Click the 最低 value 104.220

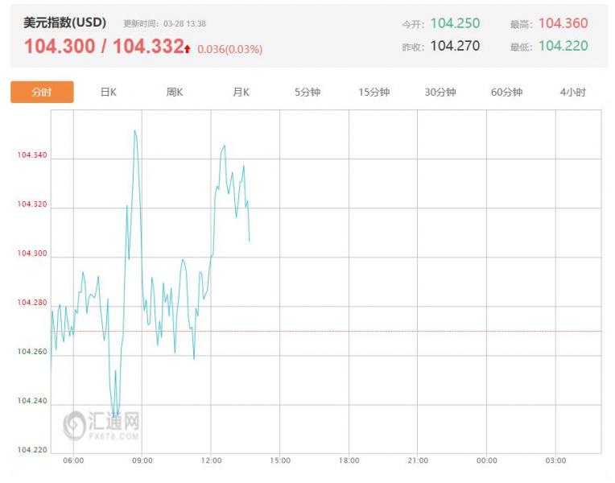coord(563,46)
